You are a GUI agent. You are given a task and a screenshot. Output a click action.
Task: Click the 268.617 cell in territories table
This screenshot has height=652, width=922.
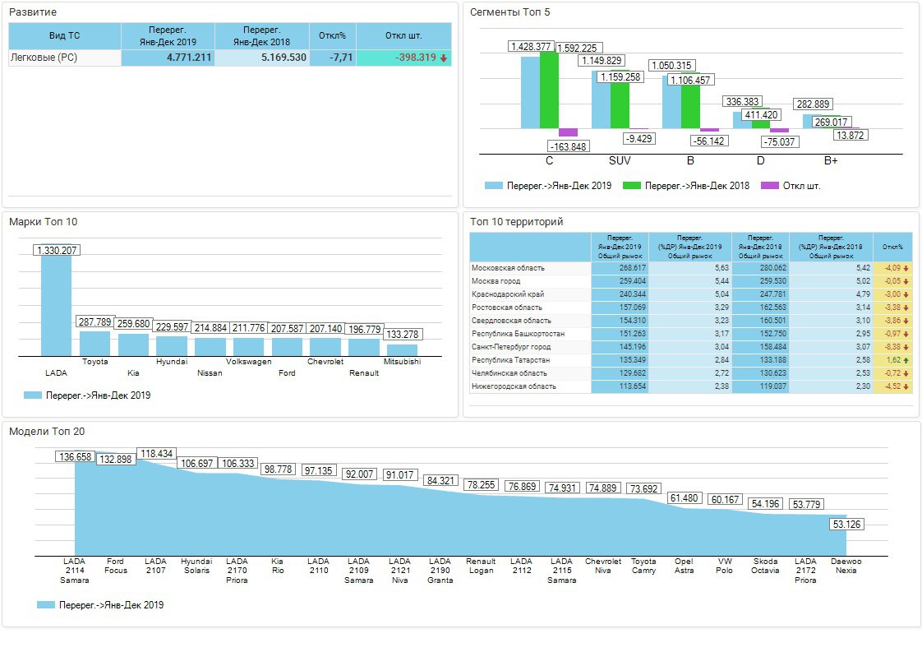pos(620,268)
